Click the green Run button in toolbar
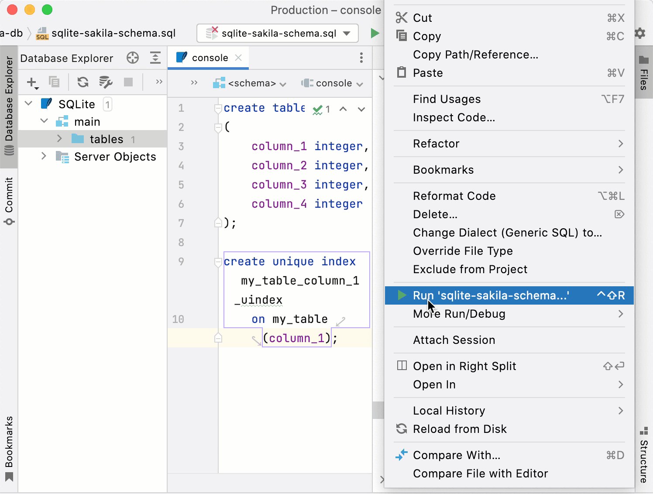The height and width of the screenshot is (494, 653). pyautogui.click(x=375, y=33)
